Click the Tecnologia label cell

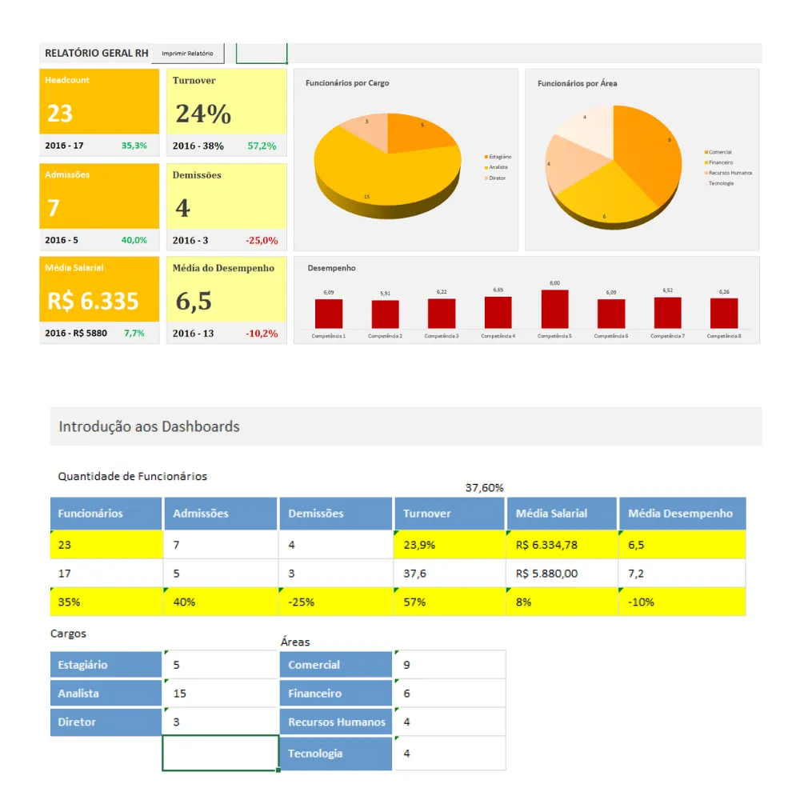coord(336,753)
